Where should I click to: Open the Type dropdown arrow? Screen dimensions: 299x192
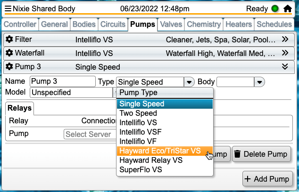coord(189,82)
